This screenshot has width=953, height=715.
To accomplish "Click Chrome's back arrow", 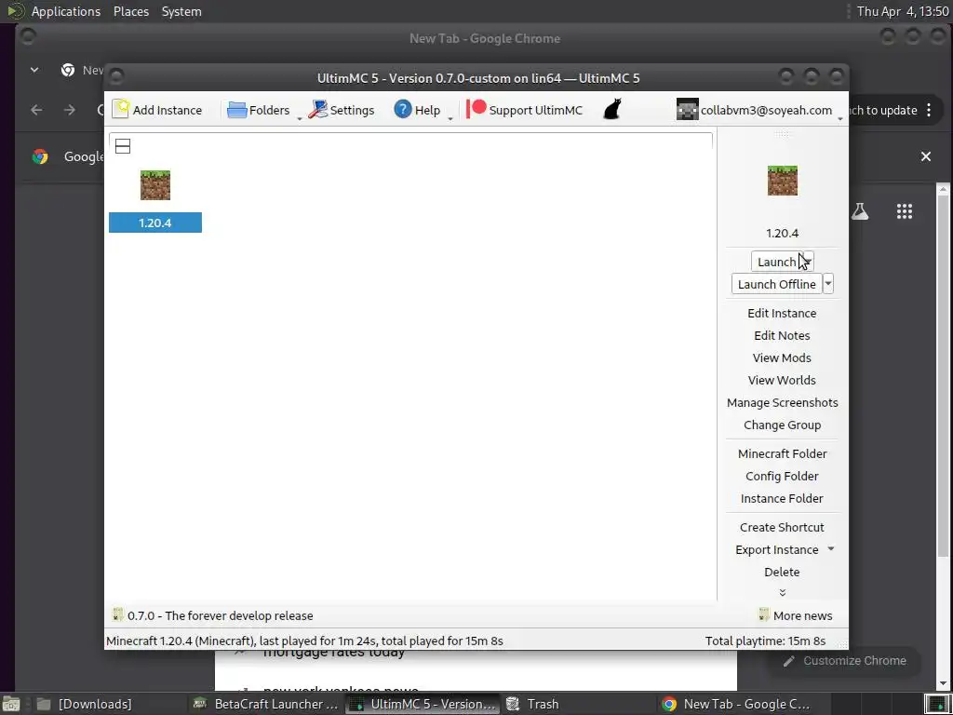I will (x=36, y=110).
